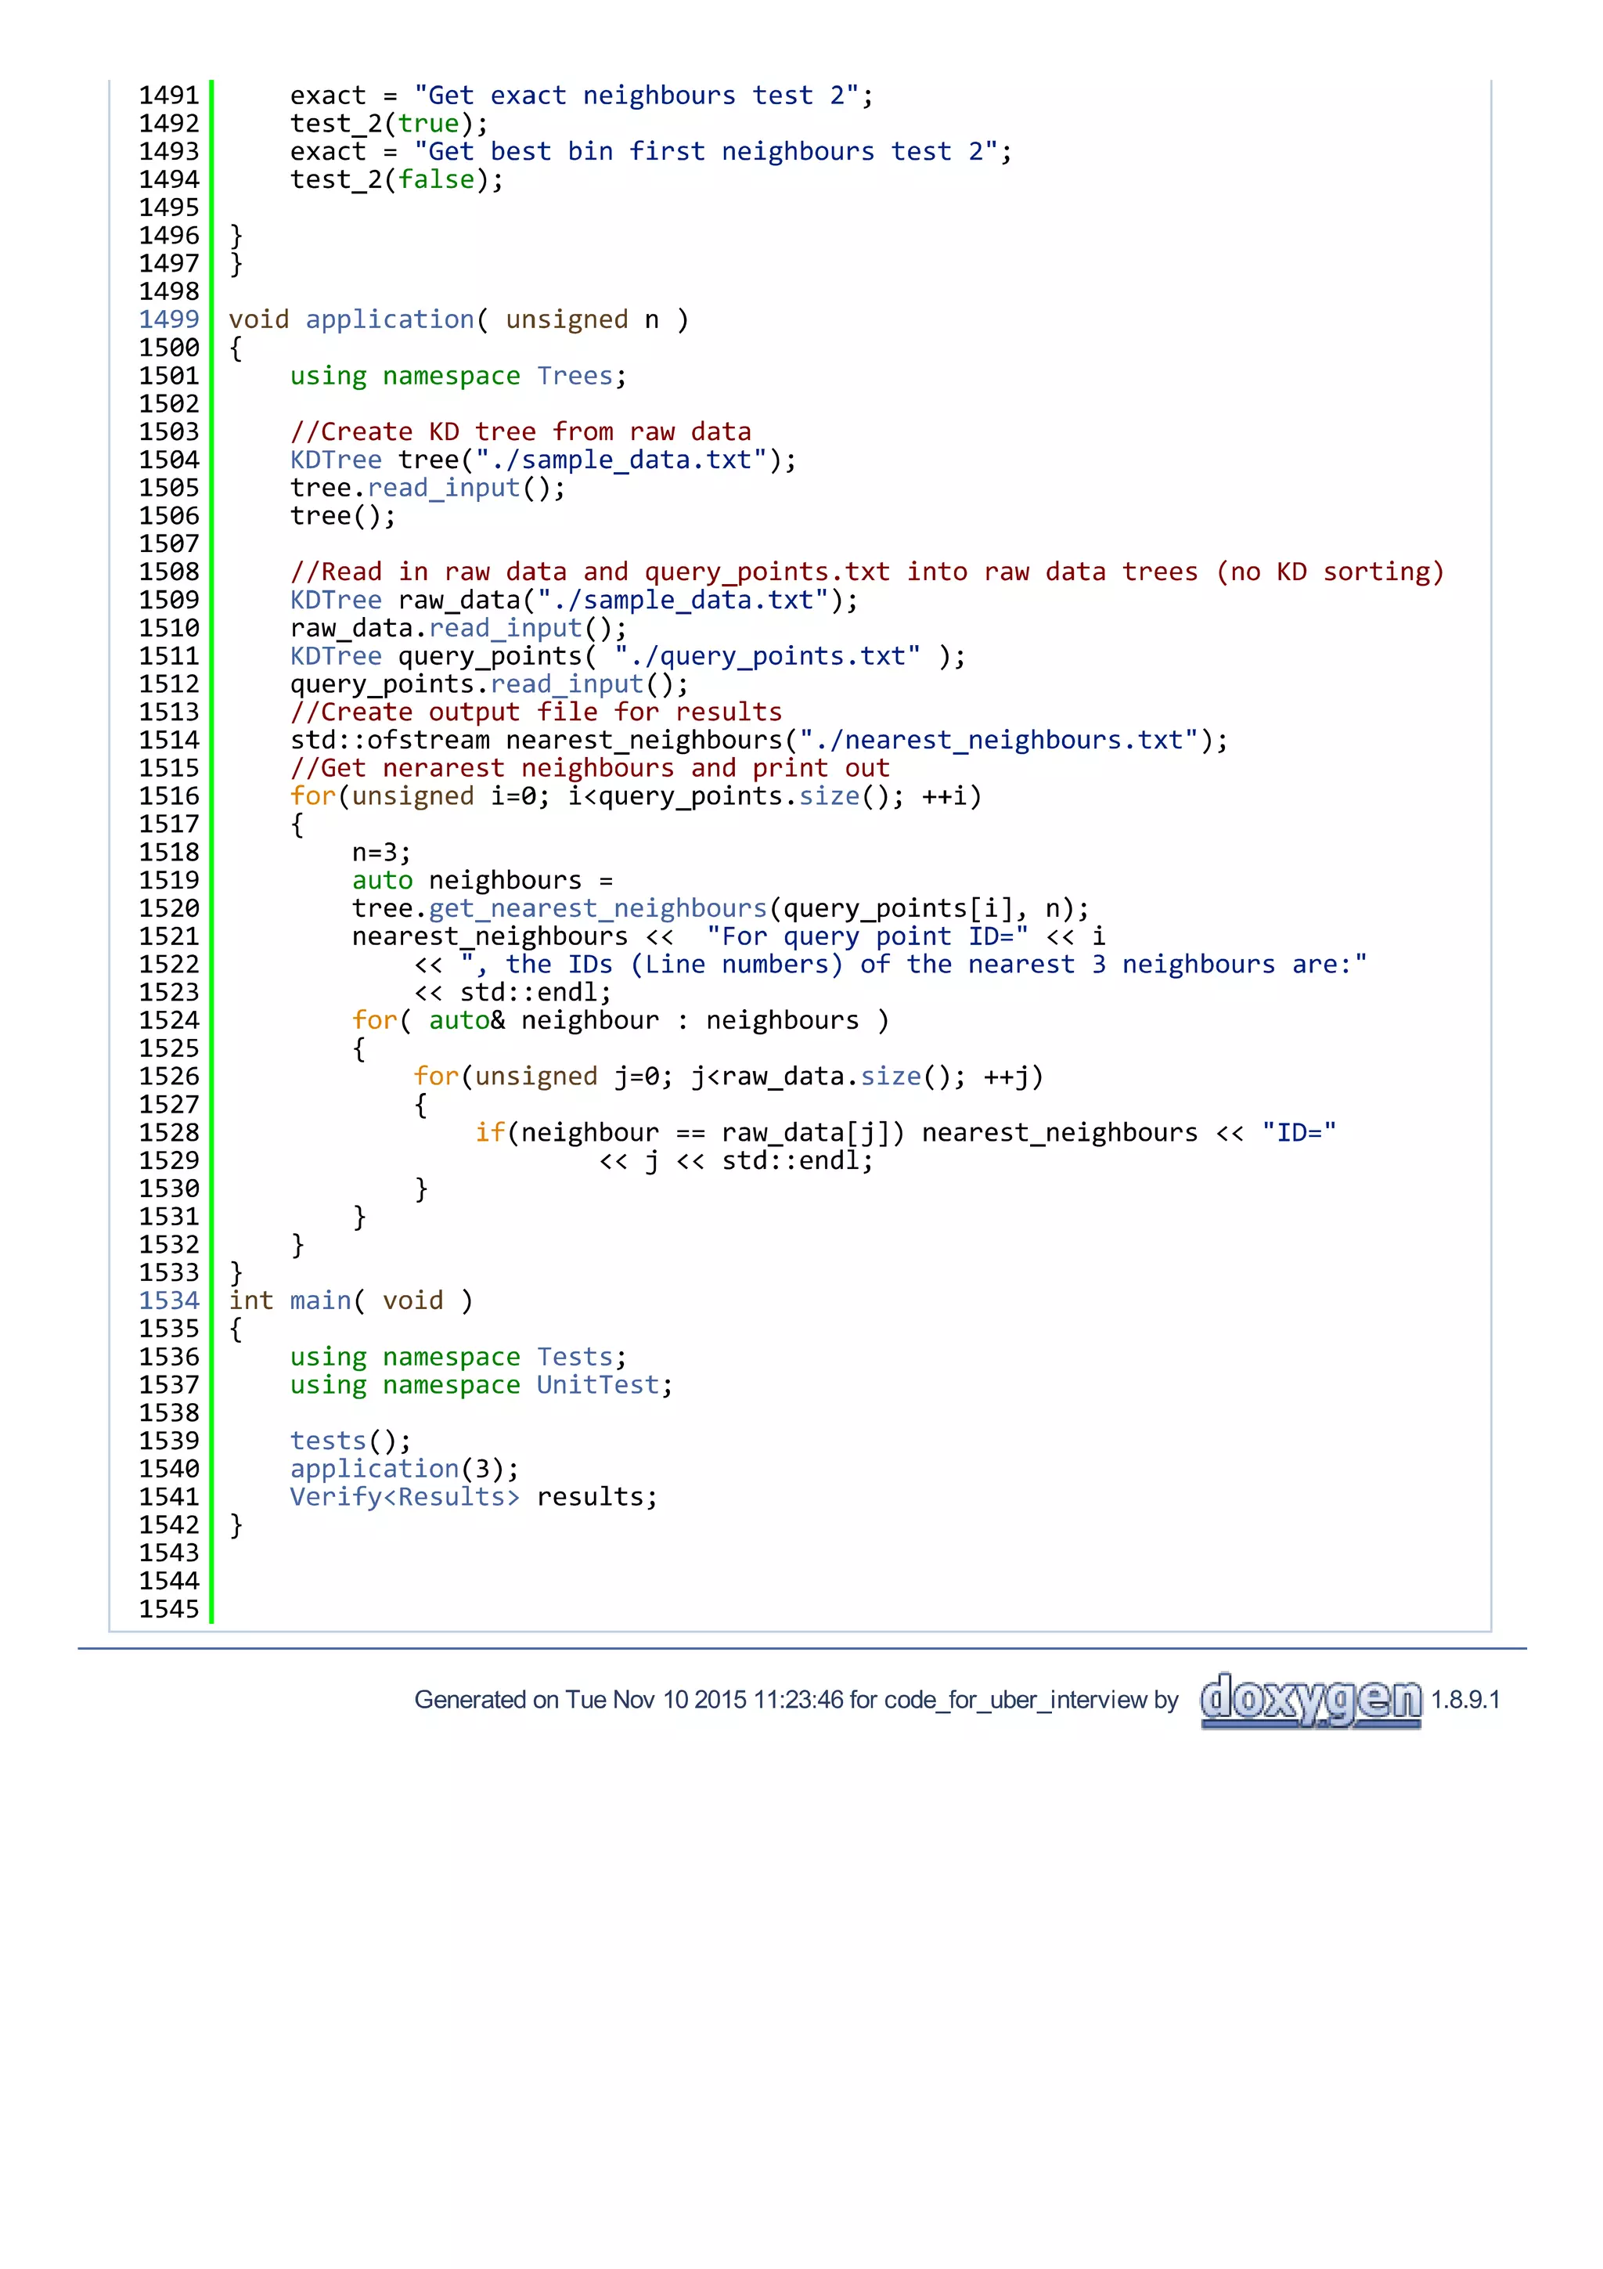Click the comment '//Create output file for results'
This screenshot has height=2269, width=1603.
(536, 712)
